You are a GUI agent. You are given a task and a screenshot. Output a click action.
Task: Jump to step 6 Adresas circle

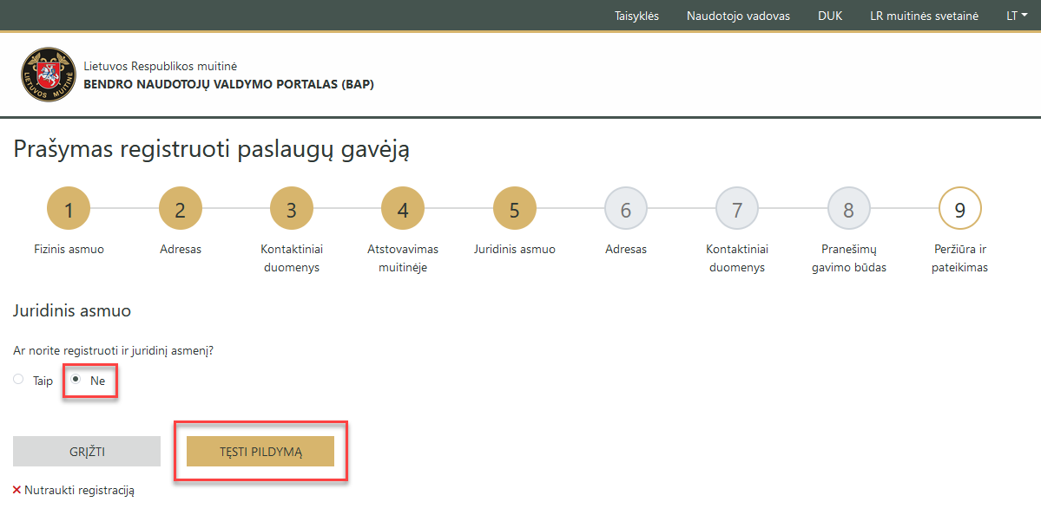pyautogui.click(x=626, y=209)
